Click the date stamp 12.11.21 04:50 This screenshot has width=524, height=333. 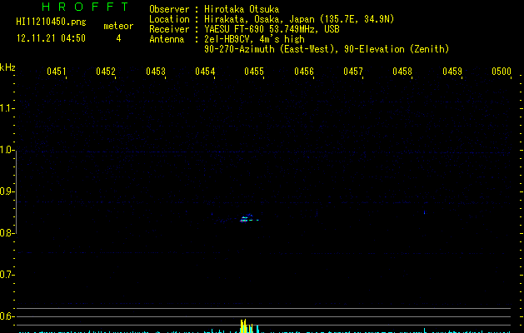click(x=51, y=38)
